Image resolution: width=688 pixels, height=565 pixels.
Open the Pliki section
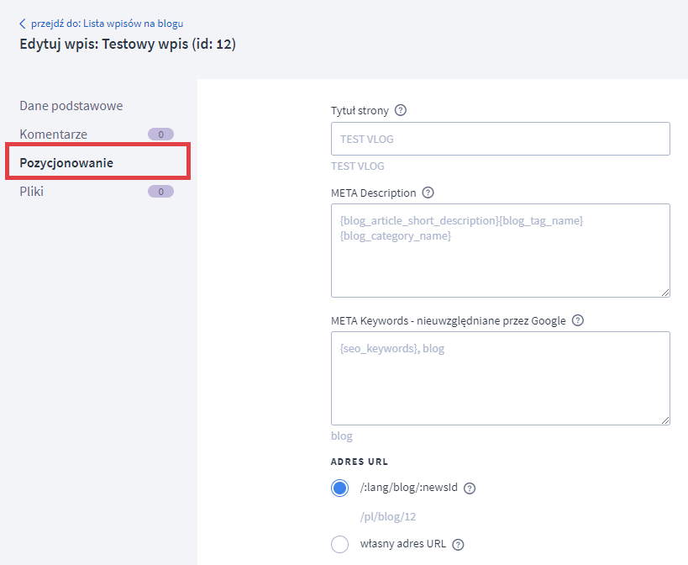tap(32, 192)
